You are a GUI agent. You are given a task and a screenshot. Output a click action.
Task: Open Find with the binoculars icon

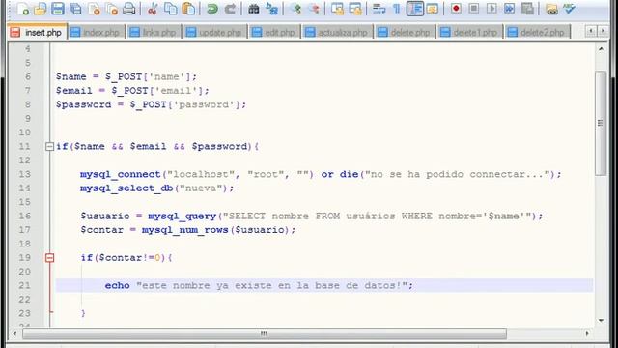[253, 9]
